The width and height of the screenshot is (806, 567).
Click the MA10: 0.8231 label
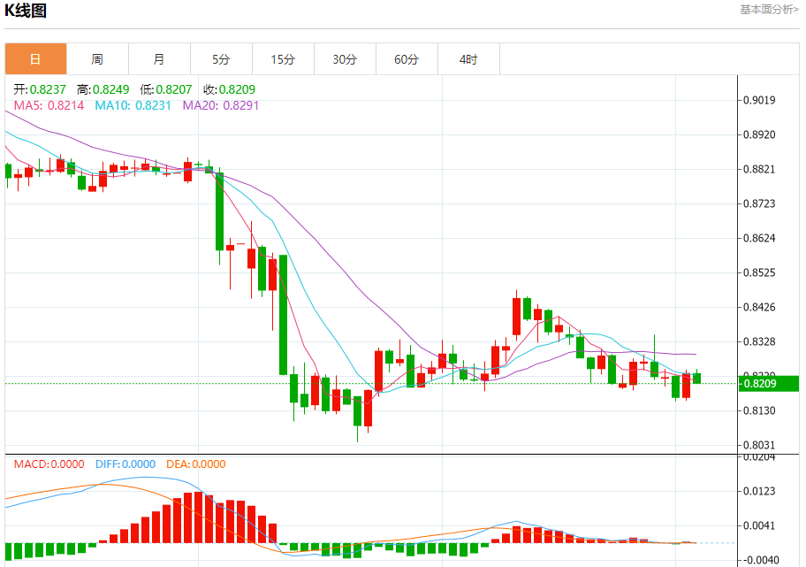pyautogui.click(x=133, y=105)
